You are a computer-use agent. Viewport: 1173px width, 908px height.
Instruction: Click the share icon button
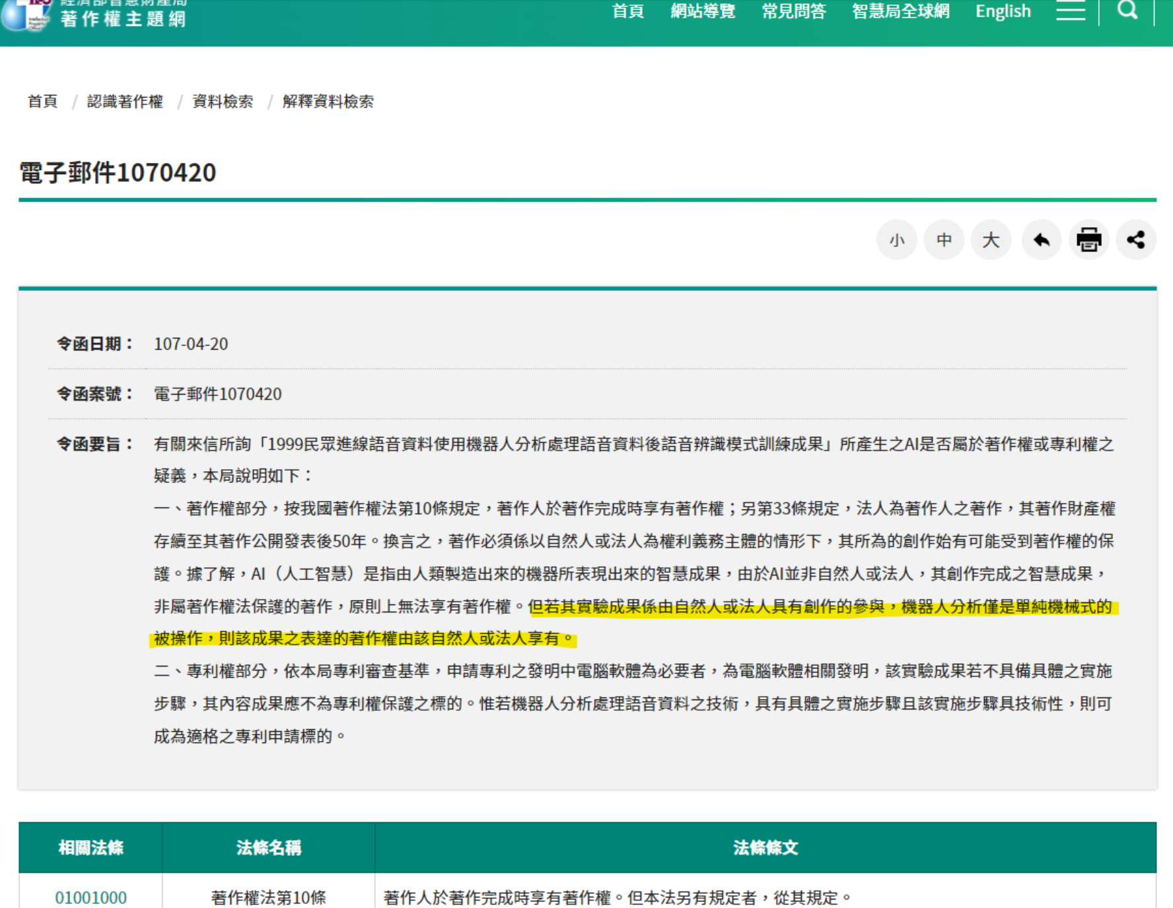[x=1135, y=240]
